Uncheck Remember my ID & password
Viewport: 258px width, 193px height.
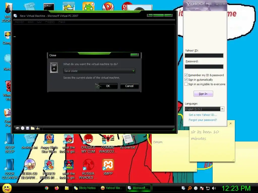186,75
